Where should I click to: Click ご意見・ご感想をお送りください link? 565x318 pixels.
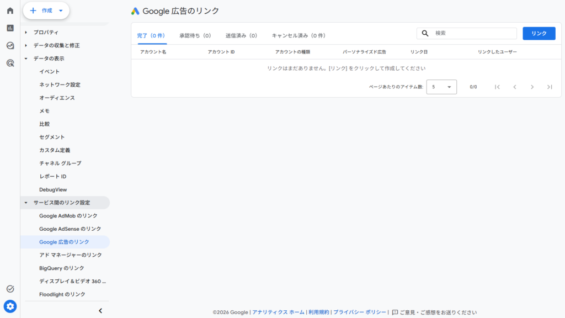438,312
